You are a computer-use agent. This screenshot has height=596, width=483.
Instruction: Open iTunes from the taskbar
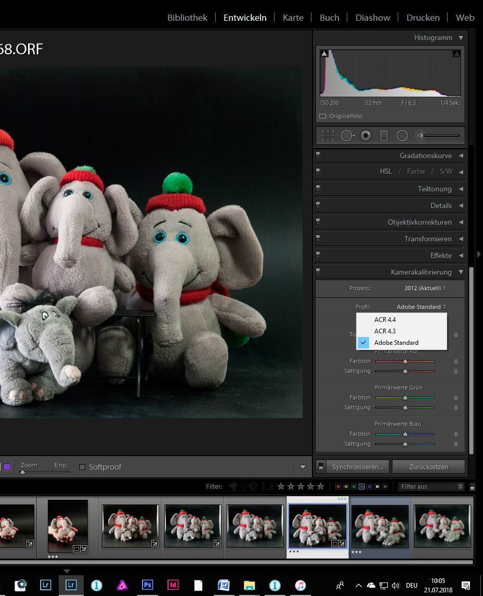coord(300,585)
